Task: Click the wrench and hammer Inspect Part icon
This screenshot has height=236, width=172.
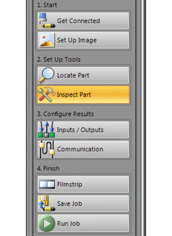Action: [x=46, y=95]
